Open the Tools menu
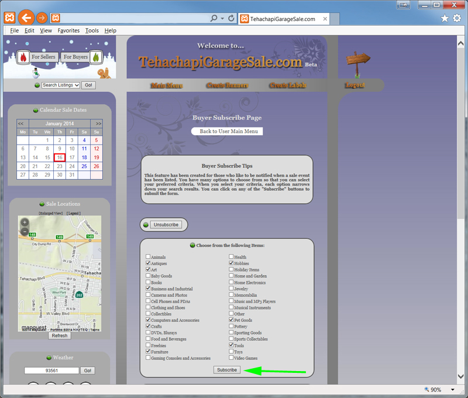The width and height of the screenshot is (468, 398). click(92, 30)
